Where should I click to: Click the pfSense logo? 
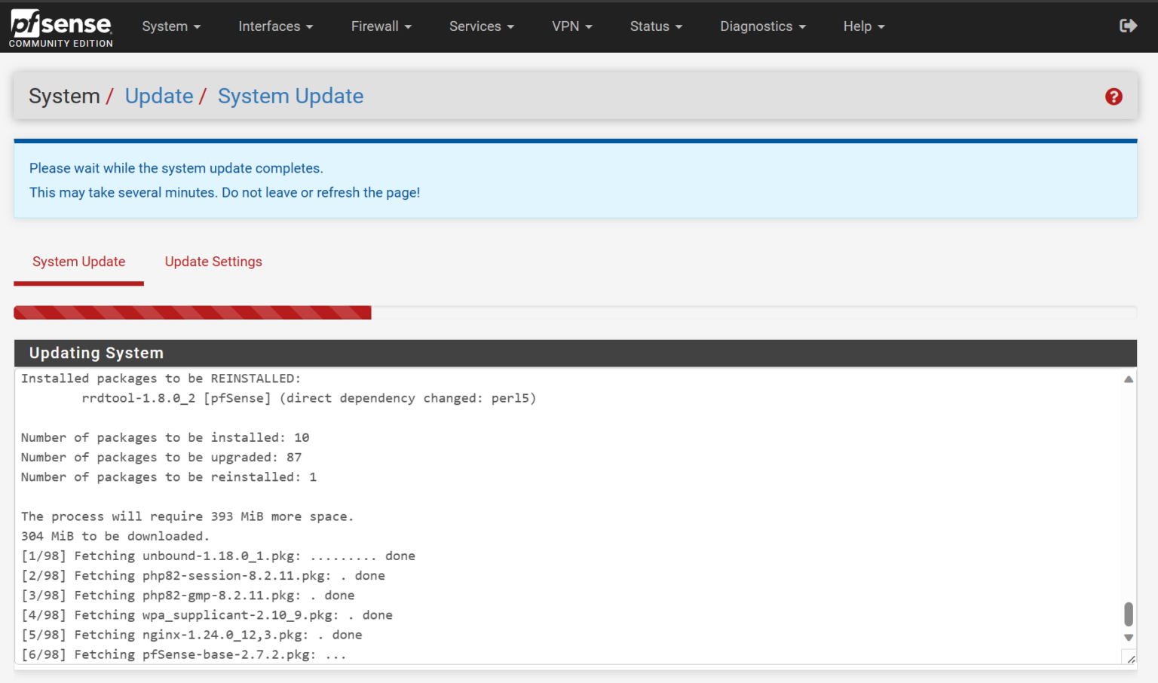coord(60,27)
